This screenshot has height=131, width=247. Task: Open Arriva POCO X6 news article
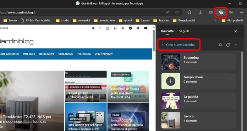click(127, 125)
